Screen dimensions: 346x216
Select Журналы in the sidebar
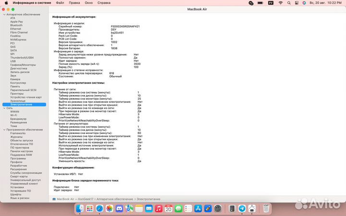click(x=16, y=137)
